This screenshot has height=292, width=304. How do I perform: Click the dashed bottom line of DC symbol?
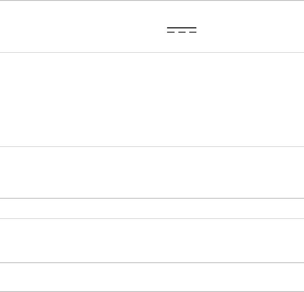click(182, 32)
